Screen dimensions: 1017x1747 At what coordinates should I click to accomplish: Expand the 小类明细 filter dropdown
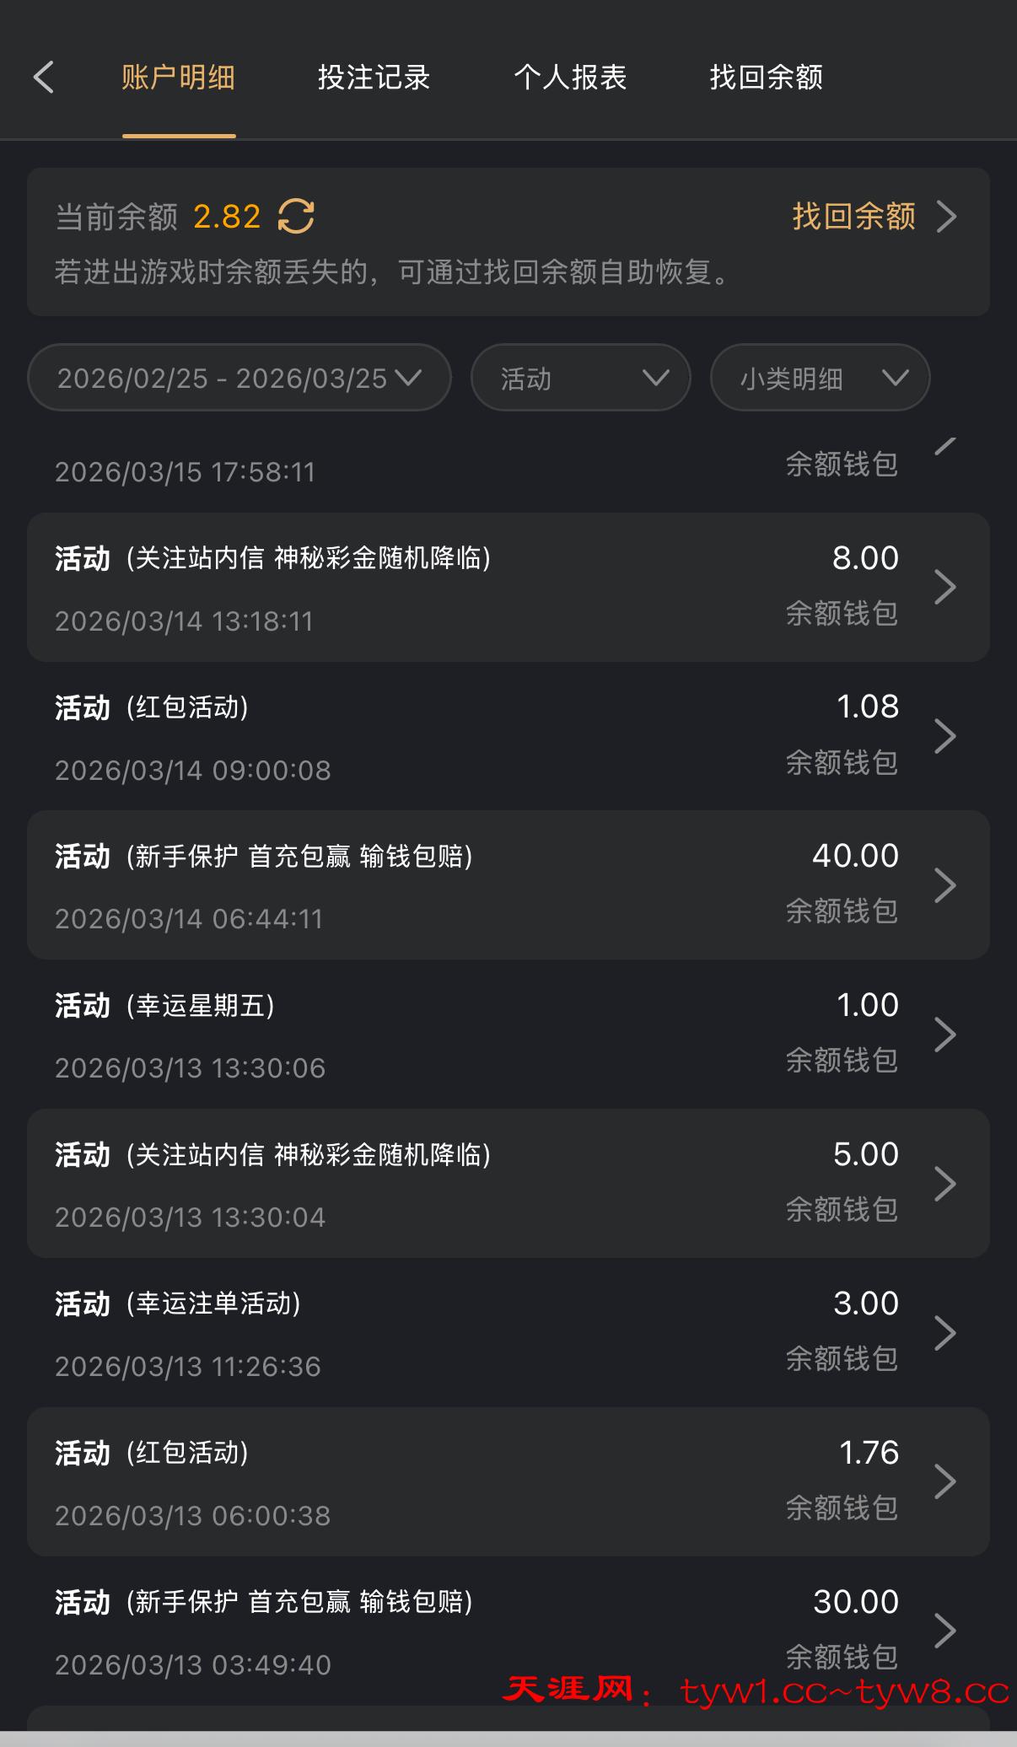(x=820, y=378)
